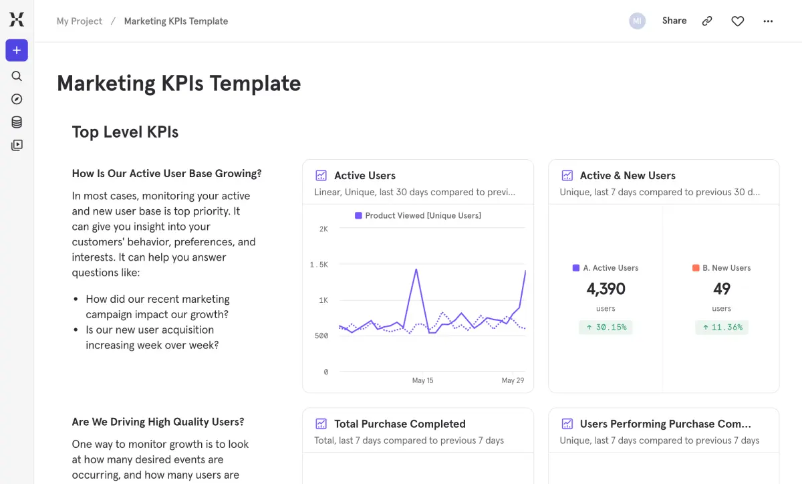Open search from the sidebar
The width and height of the screenshot is (802, 484).
coord(17,76)
